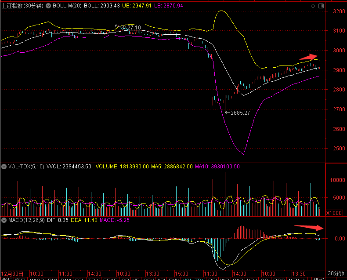347x280 pixels.
Task: Select the MACD indicator tab
Action: (37, 279)
